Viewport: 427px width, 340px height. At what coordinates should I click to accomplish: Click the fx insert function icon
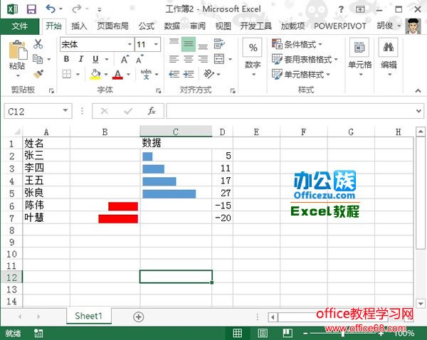(x=152, y=111)
